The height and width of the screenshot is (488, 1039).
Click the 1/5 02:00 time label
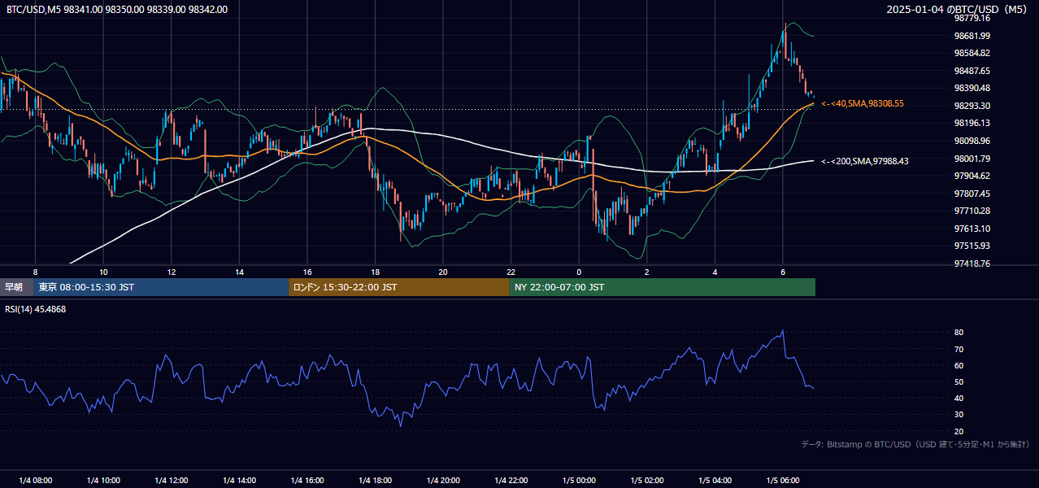(x=647, y=480)
